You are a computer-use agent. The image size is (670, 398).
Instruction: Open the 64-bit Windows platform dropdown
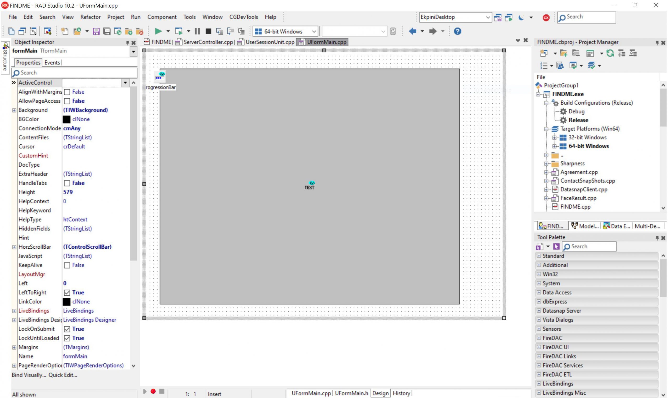tap(286, 31)
